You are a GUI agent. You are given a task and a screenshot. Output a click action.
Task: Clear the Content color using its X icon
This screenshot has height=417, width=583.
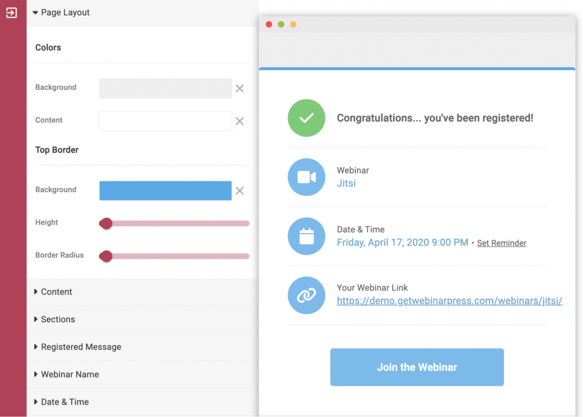click(240, 121)
